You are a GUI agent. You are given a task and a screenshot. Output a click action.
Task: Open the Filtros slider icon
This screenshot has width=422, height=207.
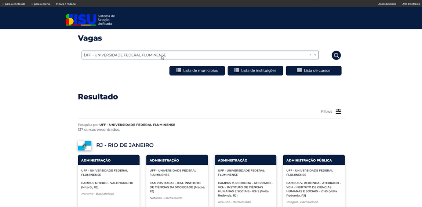point(338,112)
